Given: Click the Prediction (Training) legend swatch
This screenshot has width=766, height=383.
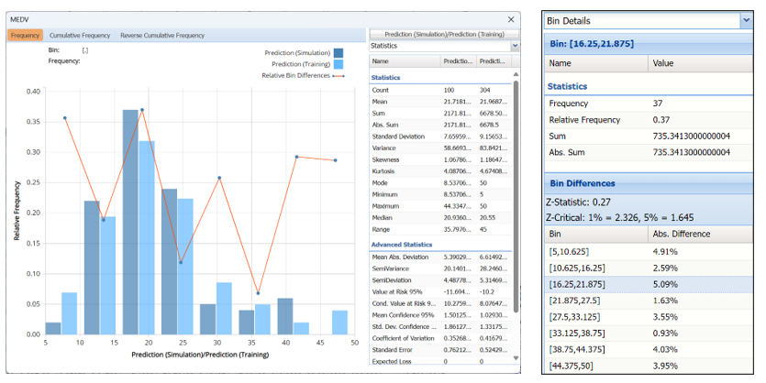Looking at the screenshot, I should point(339,64).
